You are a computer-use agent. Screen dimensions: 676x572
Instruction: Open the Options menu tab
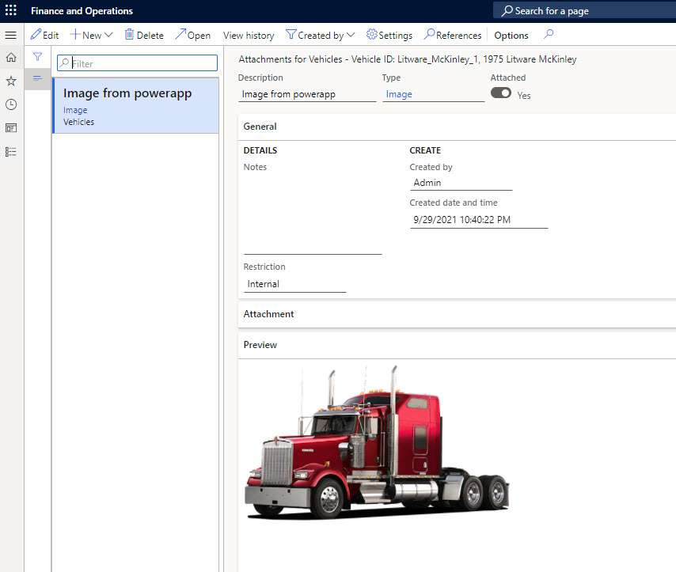click(x=511, y=36)
